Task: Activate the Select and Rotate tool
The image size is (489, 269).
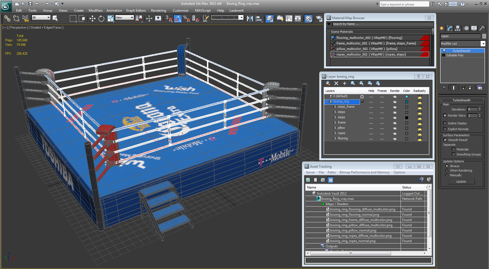Action: (101, 19)
